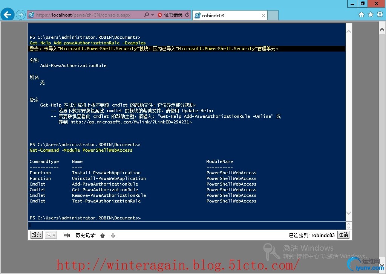The width and height of the screenshot is (386, 274).
Task: Click the CommandType column header
Action: tap(44, 161)
